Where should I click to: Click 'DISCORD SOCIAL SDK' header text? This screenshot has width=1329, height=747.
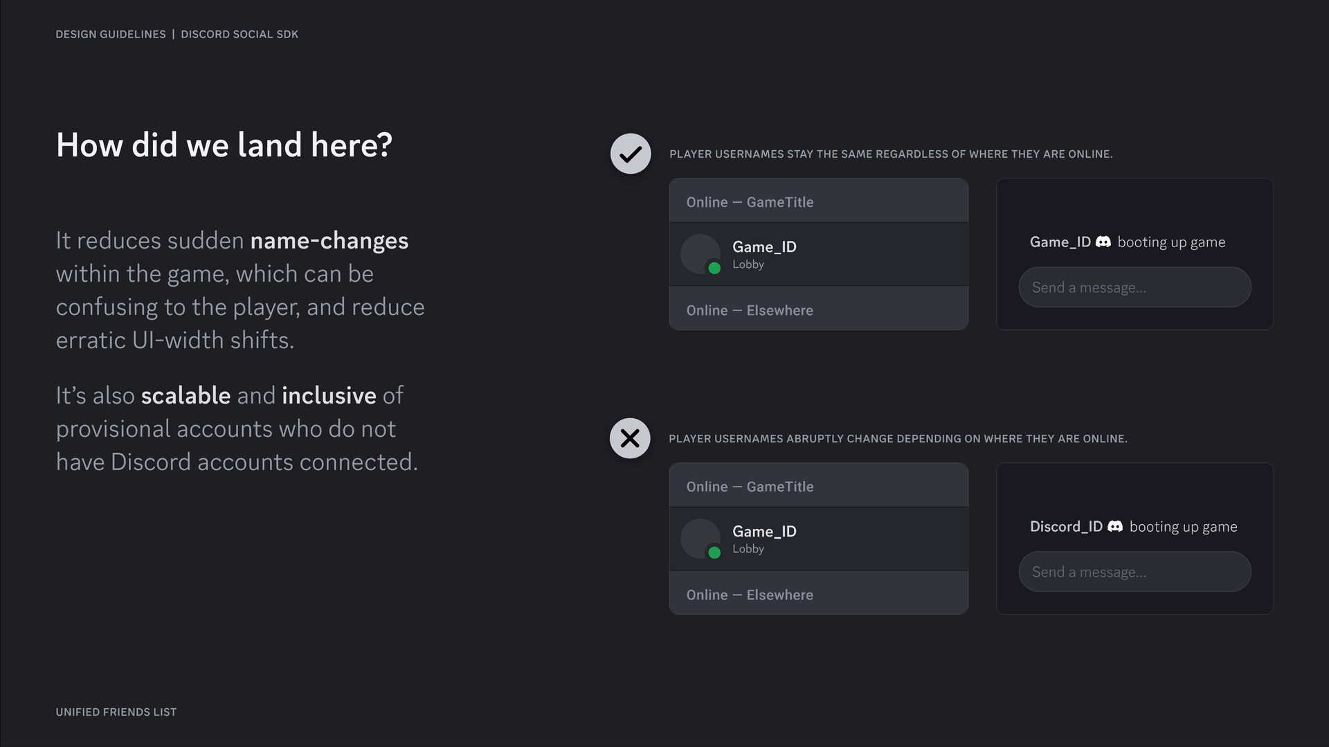point(239,34)
